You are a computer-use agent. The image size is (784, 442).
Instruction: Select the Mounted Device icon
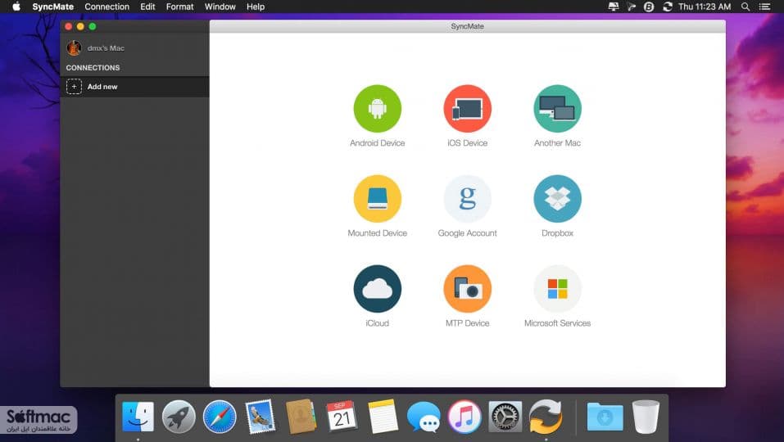[377, 199]
